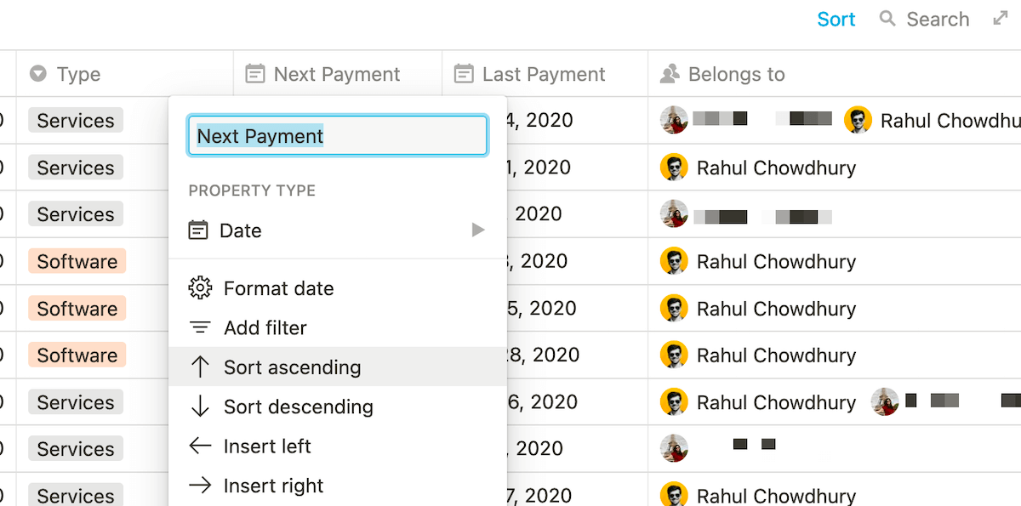
Task: Click the expand-page diagonal arrows icon
Action: click(x=1001, y=17)
